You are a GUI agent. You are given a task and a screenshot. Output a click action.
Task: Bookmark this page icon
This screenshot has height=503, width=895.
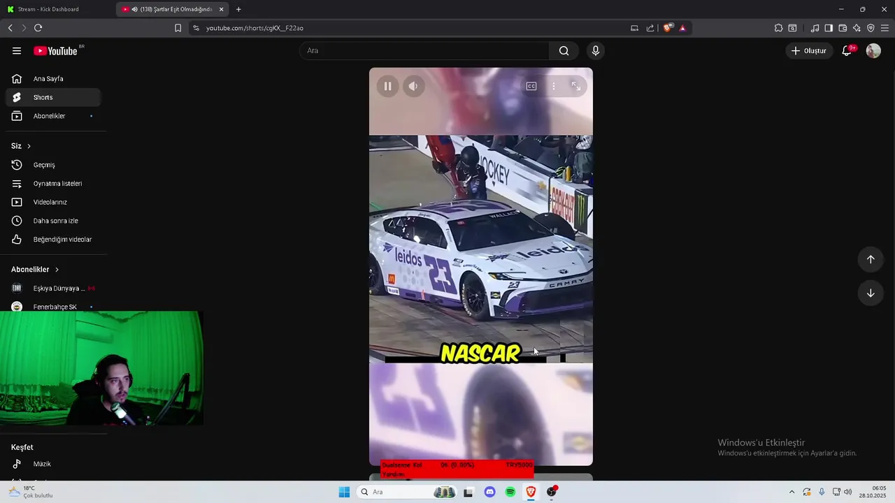click(x=178, y=28)
